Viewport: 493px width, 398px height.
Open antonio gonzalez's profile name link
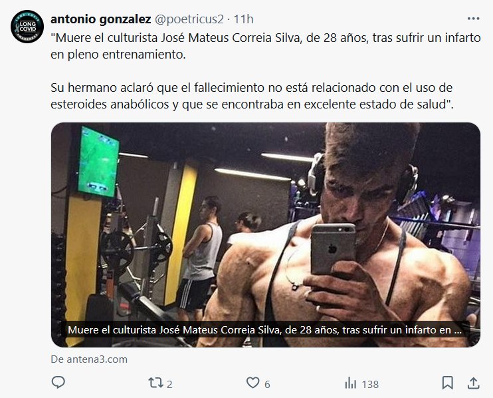pyautogui.click(x=100, y=19)
